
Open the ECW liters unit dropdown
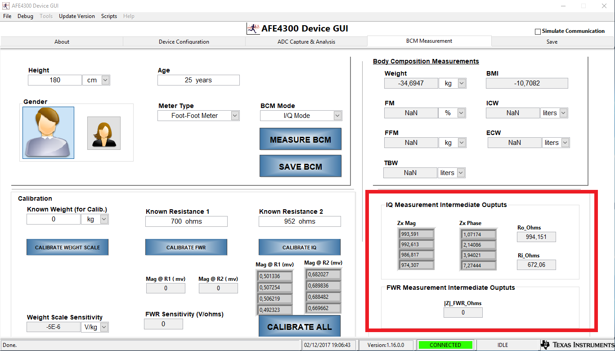pyautogui.click(x=565, y=143)
